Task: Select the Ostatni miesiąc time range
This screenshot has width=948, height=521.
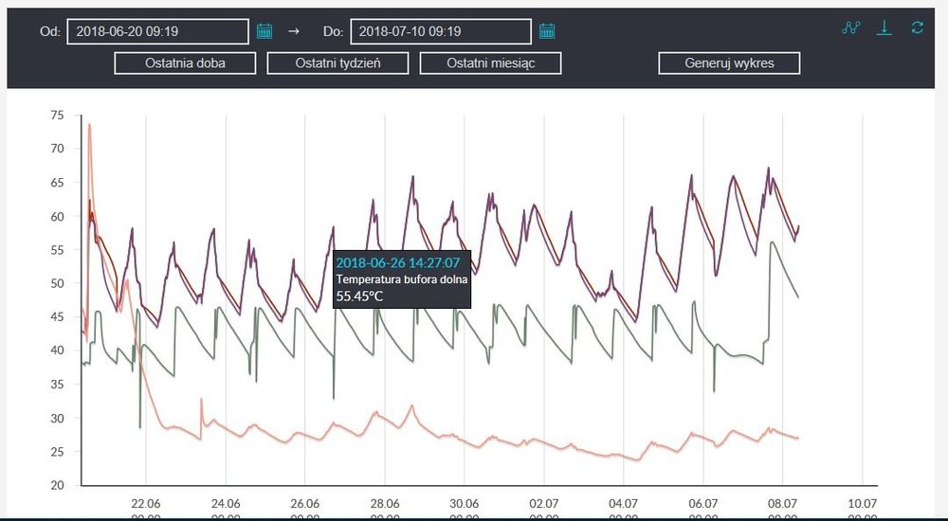Action: pyautogui.click(x=490, y=63)
